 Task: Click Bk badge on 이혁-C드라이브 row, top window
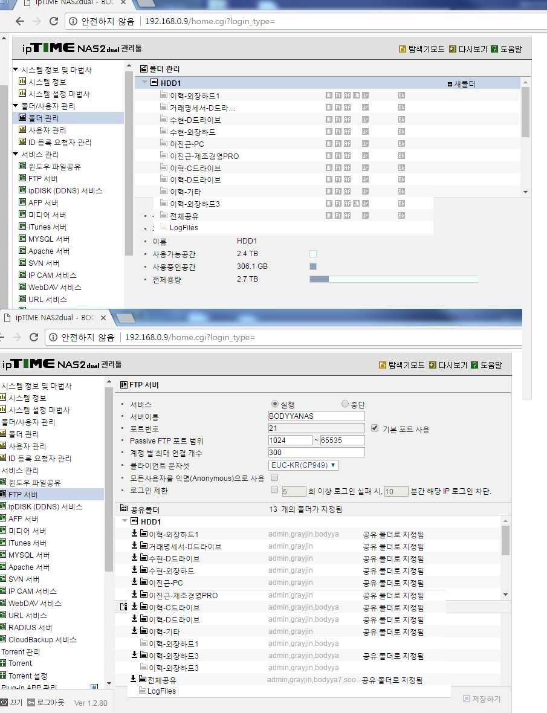click(401, 168)
